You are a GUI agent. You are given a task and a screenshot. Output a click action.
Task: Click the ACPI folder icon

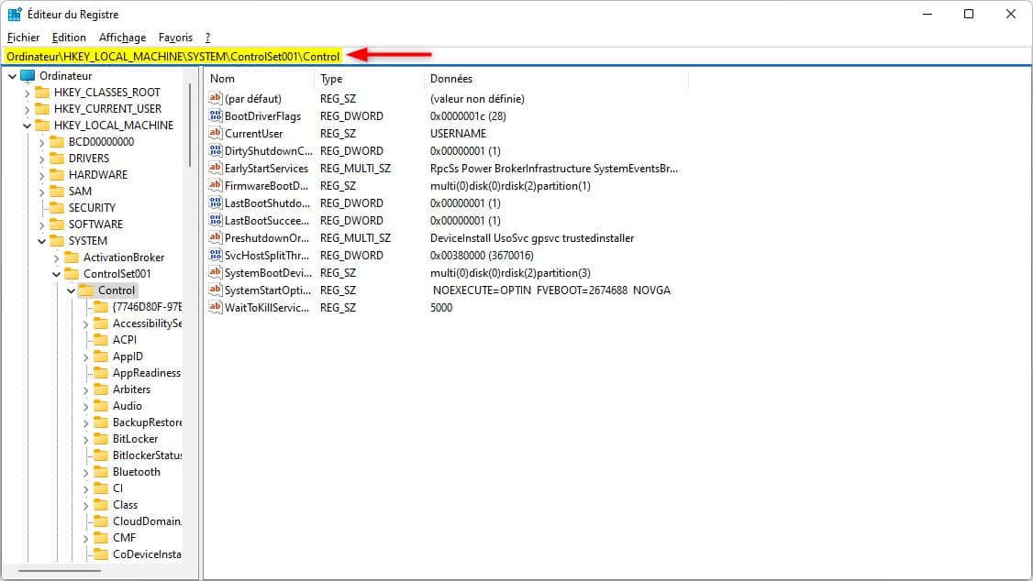point(101,339)
